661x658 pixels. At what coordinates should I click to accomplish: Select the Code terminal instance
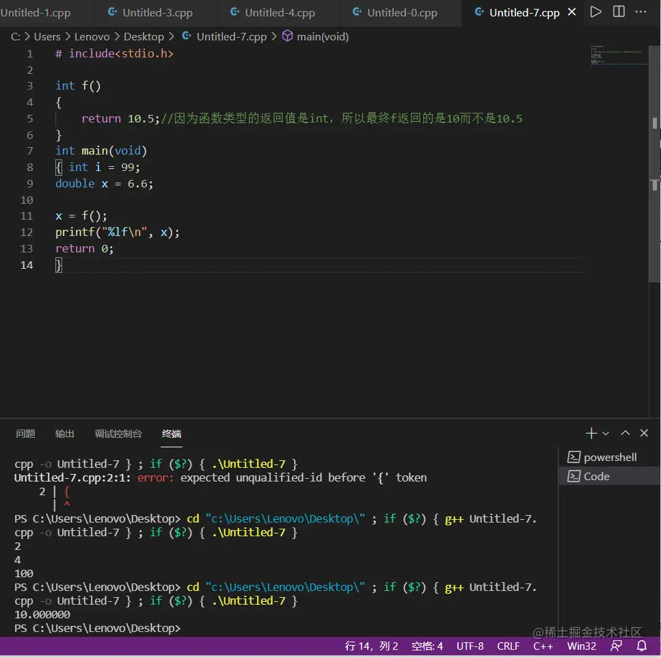click(x=609, y=476)
